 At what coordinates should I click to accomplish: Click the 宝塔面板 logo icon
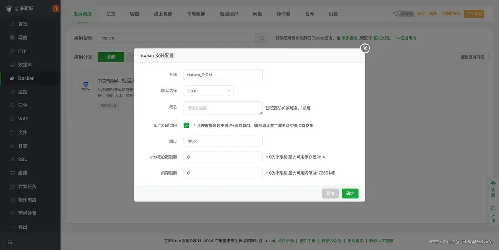(9, 9)
